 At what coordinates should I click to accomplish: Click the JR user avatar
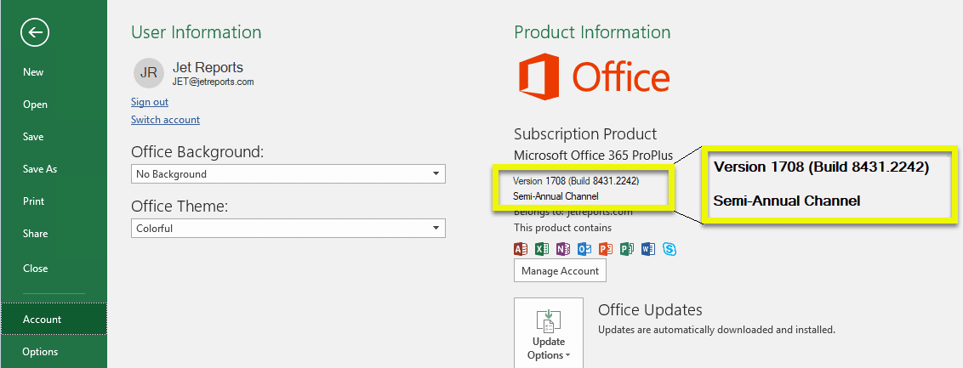click(x=148, y=74)
